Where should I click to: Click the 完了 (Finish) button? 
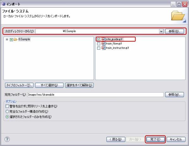click(155, 139)
